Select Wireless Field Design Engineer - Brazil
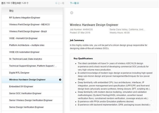The width and height of the screenshot is (159, 113). (x=28, y=32)
